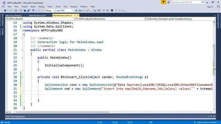This screenshot has width=221, height=124.
Task: Open the Server Explorer side tab
Action: click(x=2, y=20)
